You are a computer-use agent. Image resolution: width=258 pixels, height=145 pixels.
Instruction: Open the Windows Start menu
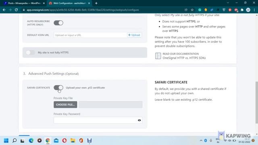tap(6, 141)
